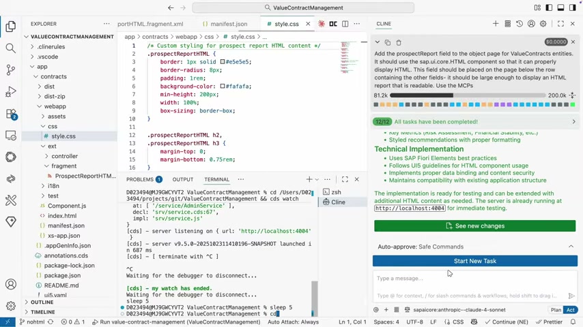Copy the task prompt text
The image size is (583, 327).
coord(388,42)
